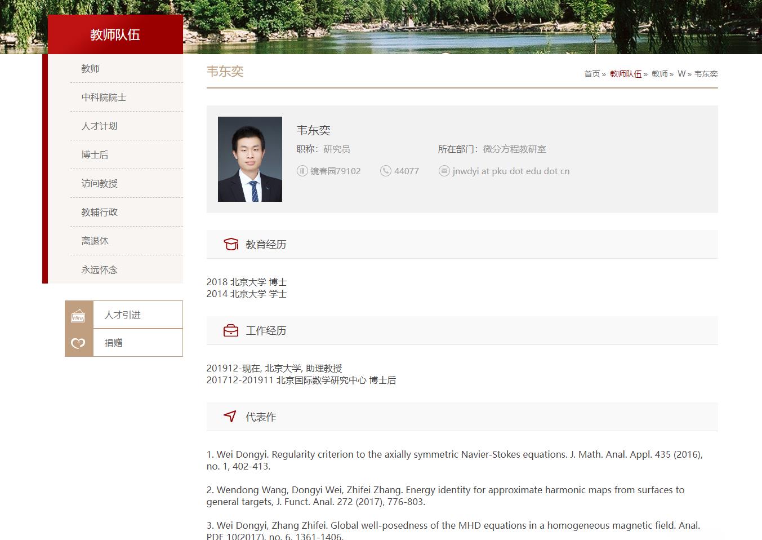Click publication 2 on harmonic maps
Screen dimensions: 762x540
(x=445, y=495)
